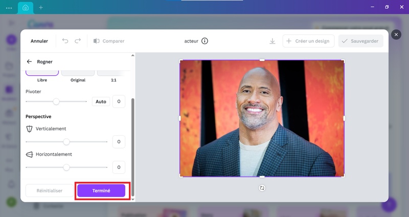Close the editor dialog with the round X
The height and width of the screenshot is (217, 409).
pos(396,34)
